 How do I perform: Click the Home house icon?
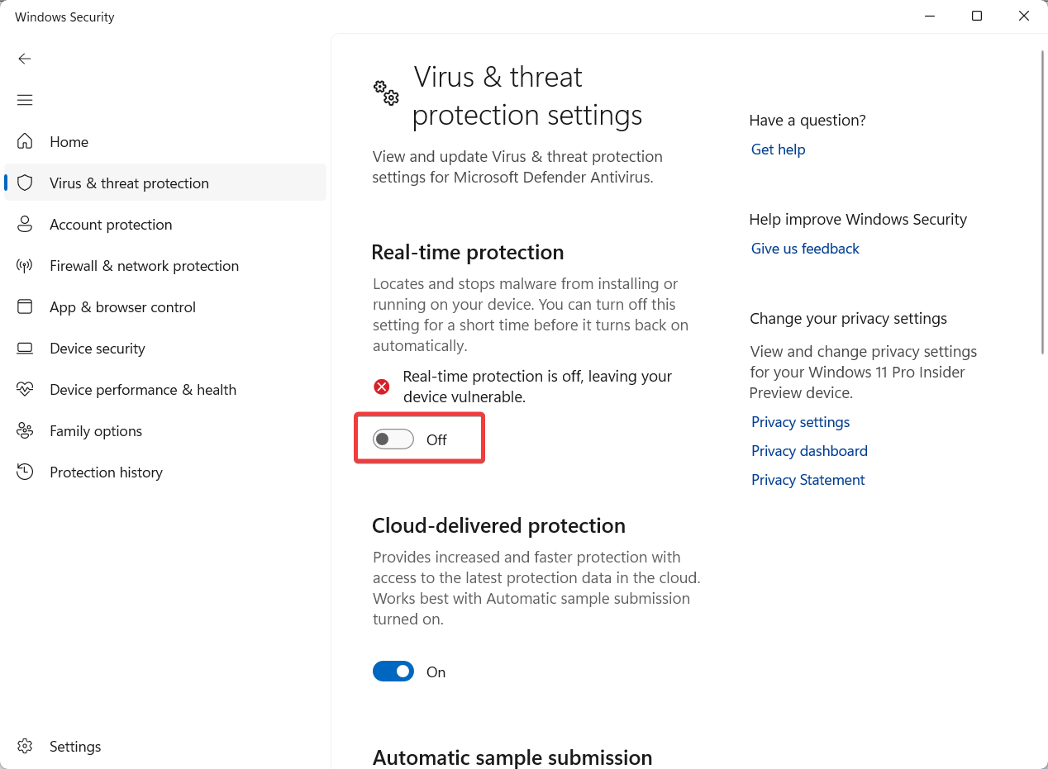click(25, 142)
